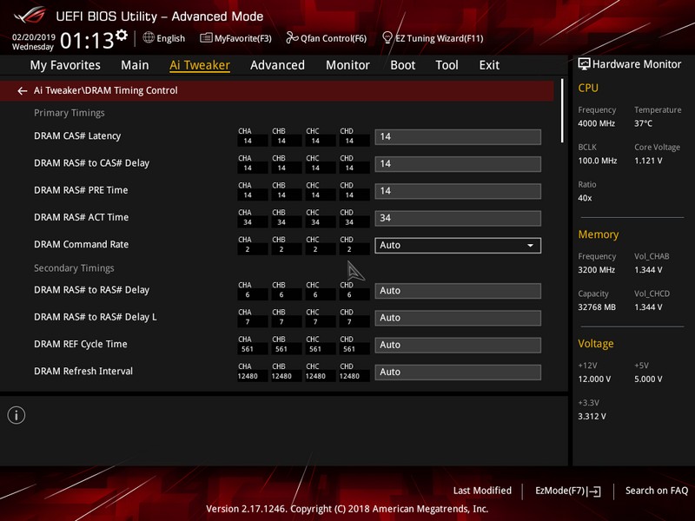Click the settings gear next to the clock
This screenshot has width=695, height=521.
pos(121,36)
